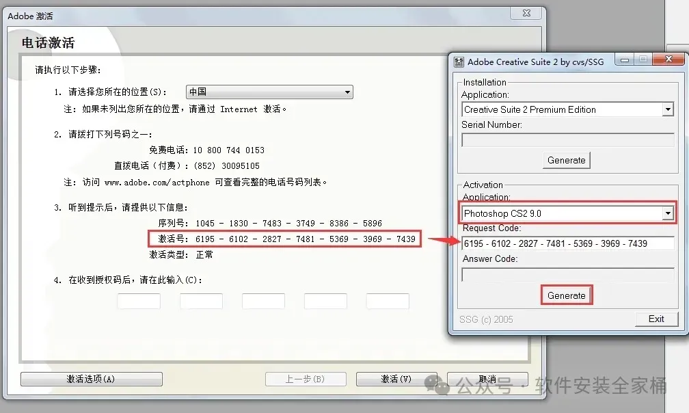
Task: Click the Answer Code text field
Action: pyautogui.click(x=567, y=275)
